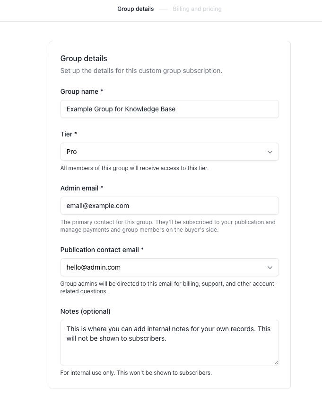The height and width of the screenshot is (398, 322).
Task: Click the "Tier *" field label
Action: tap(69, 134)
